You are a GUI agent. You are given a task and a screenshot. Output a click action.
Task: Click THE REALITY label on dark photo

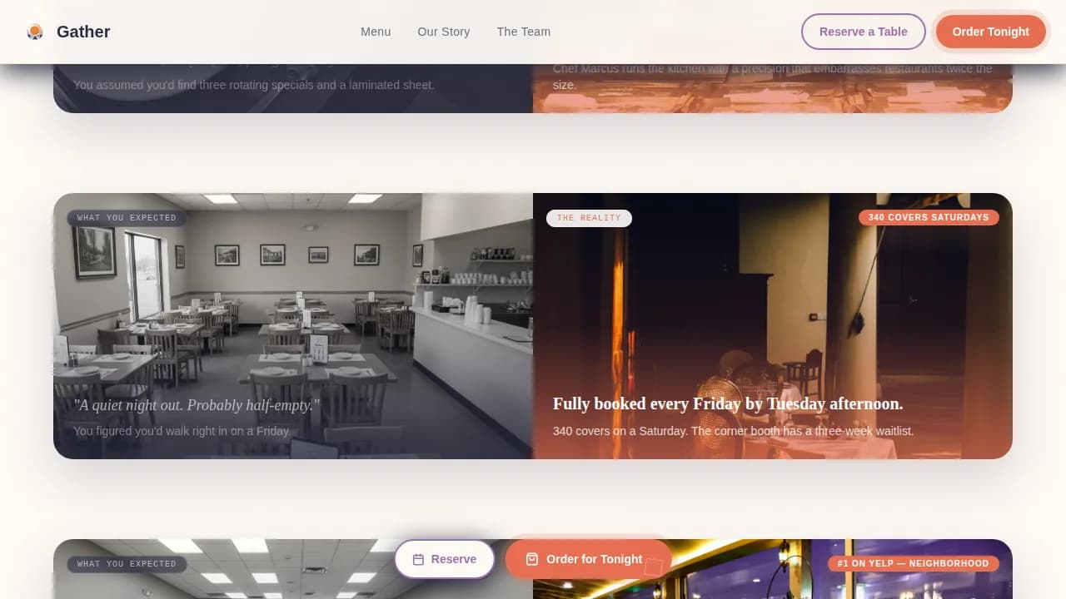(589, 218)
